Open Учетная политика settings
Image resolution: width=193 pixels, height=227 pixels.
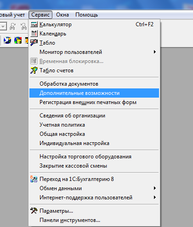[x=94, y=125]
